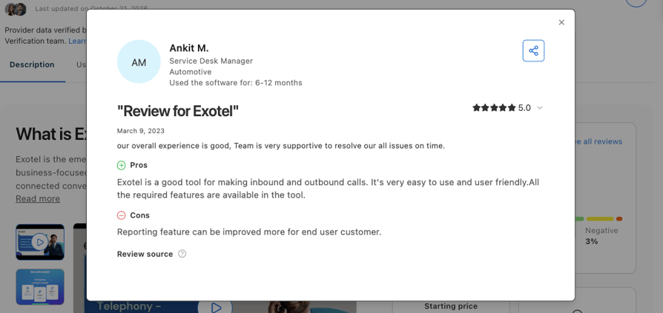Click the Review source label
Image resolution: width=663 pixels, height=313 pixels.
[145, 254]
